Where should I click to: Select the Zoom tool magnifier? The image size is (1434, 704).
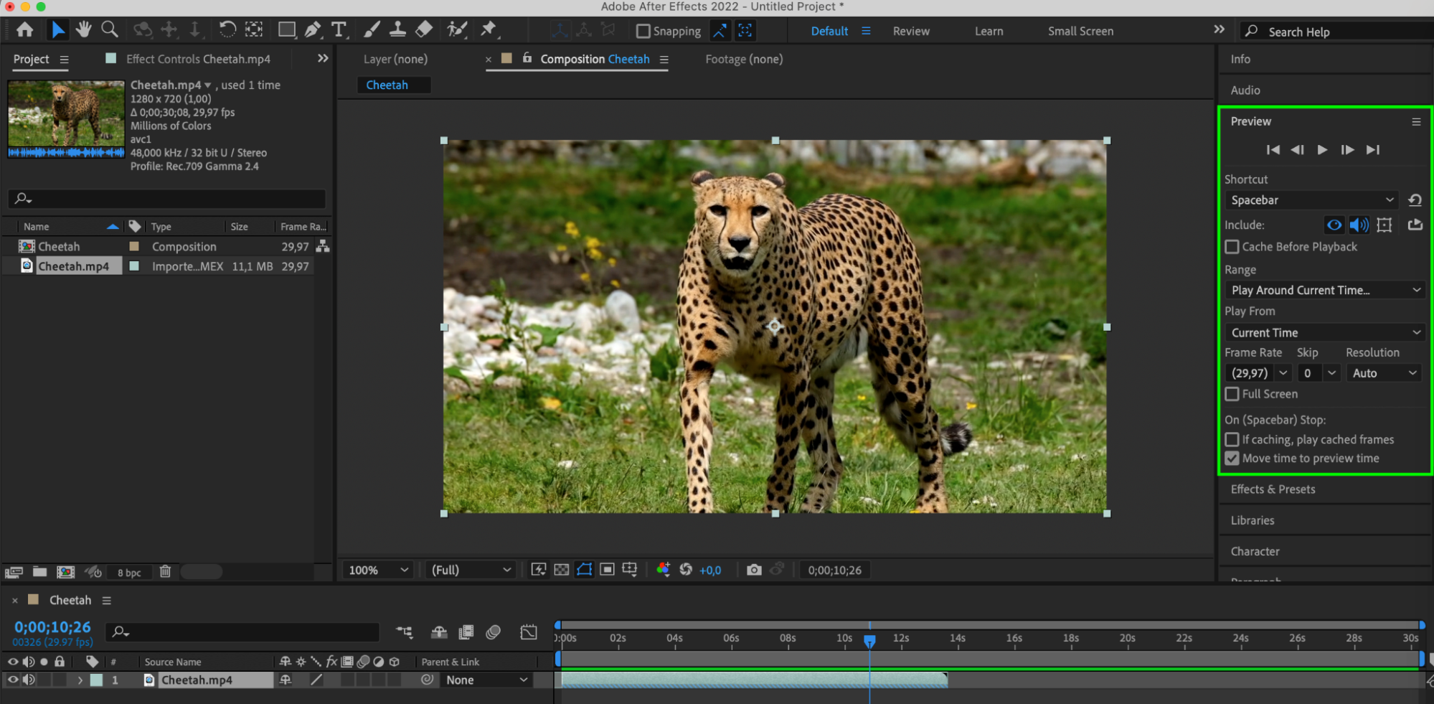pyautogui.click(x=110, y=29)
